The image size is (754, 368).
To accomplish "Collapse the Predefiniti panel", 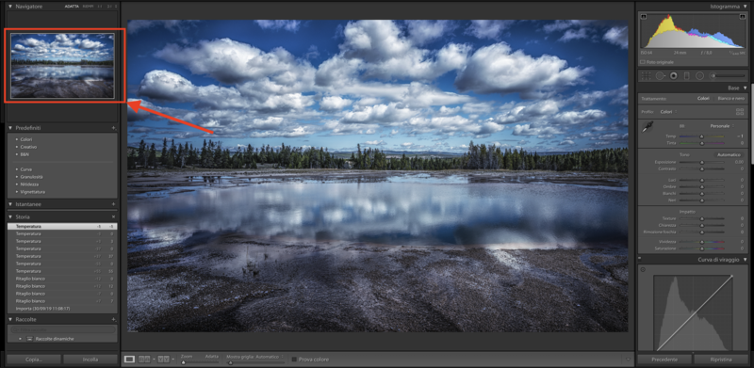I will [10, 128].
